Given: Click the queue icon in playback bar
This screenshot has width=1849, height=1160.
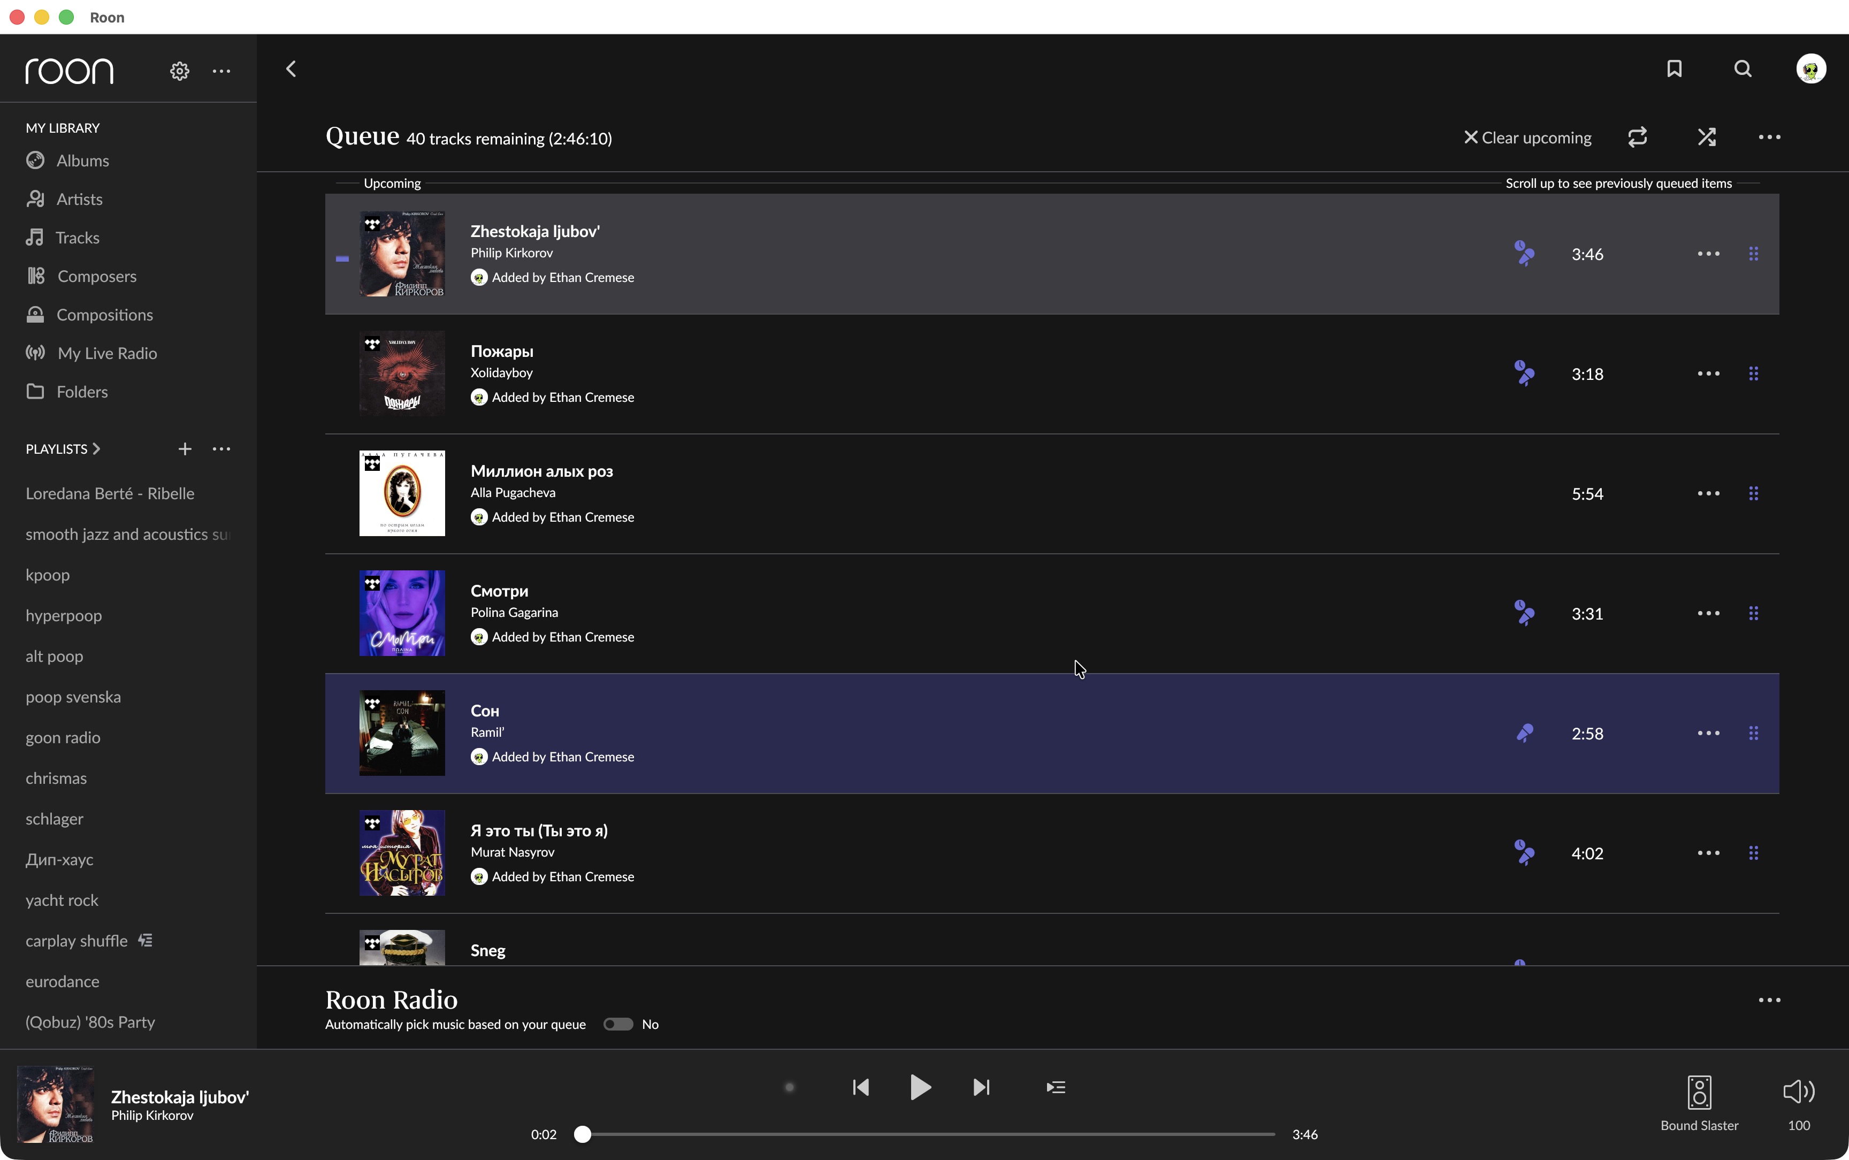Looking at the screenshot, I should 1055,1087.
